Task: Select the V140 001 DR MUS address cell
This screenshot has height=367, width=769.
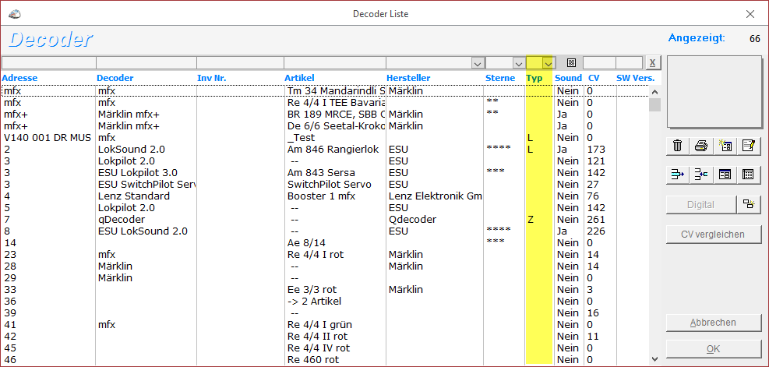Action: point(48,138)
